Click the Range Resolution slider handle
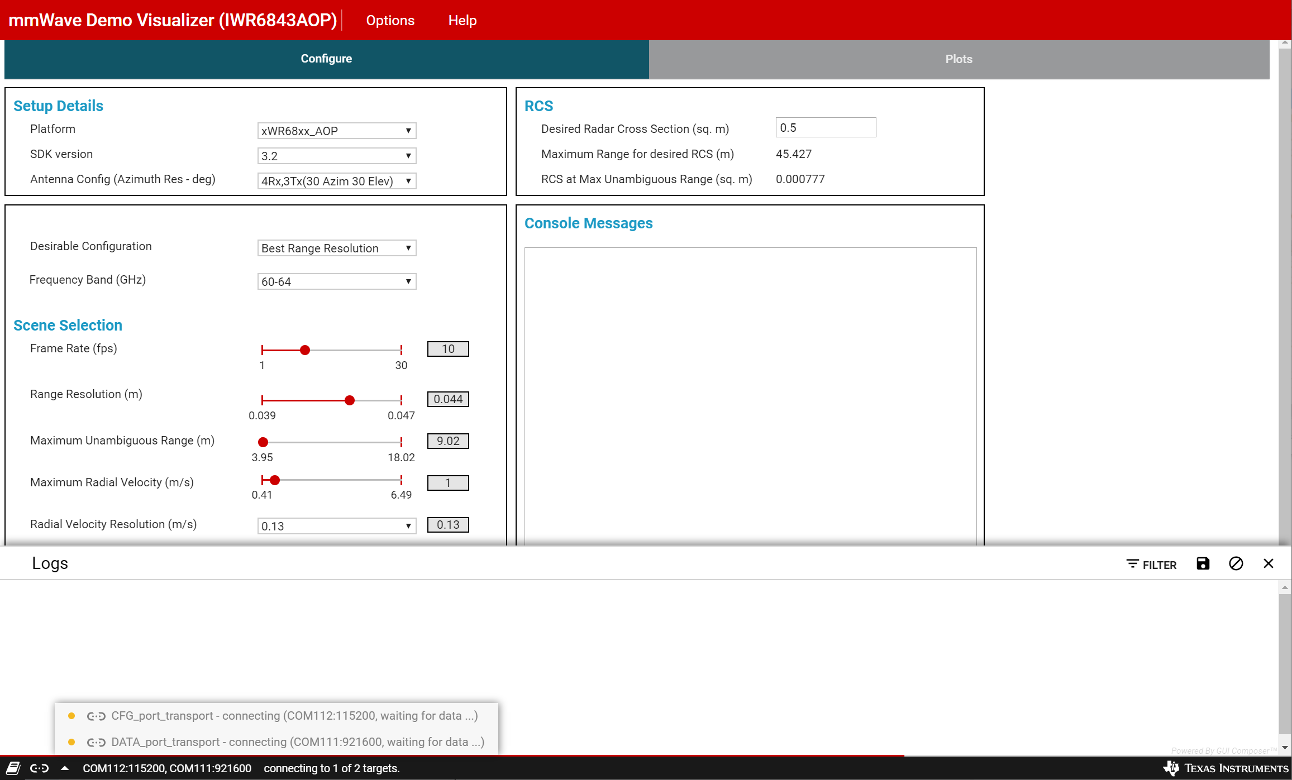This screenshot has width=1292, height=780. point(350,400)
